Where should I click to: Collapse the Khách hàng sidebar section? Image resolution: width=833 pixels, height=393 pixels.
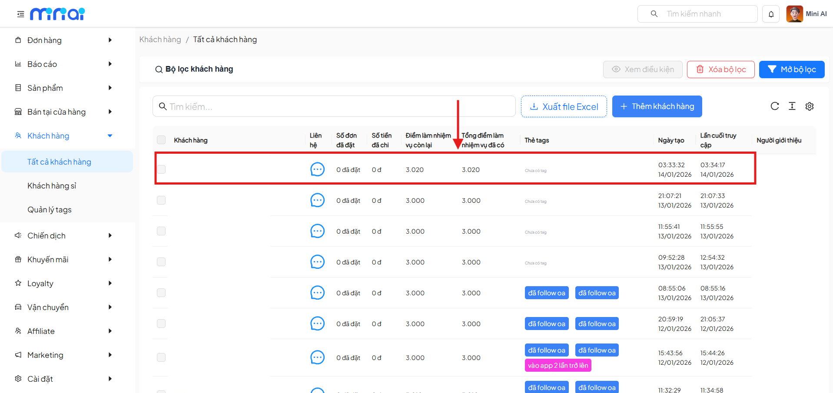point(110,136)
